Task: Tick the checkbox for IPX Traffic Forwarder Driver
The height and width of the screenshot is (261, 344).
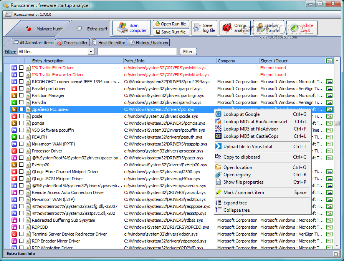Action: tap(21, 75)
